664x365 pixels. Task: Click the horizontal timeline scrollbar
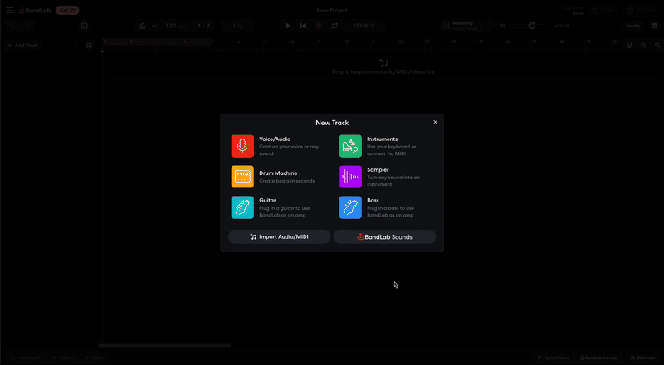[x=164, y=346]
